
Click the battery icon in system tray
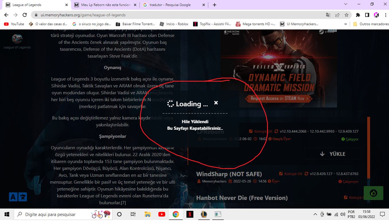point(329,214)
